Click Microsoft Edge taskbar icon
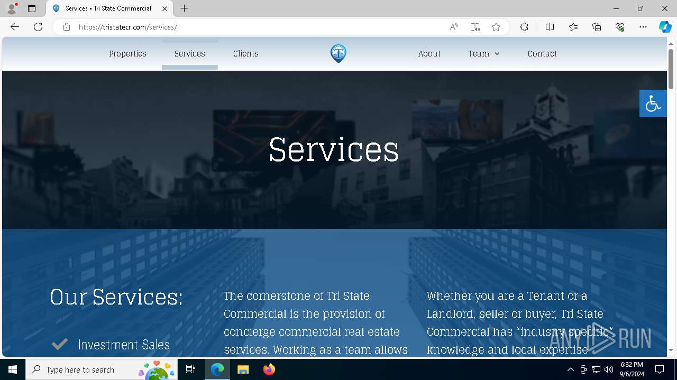Viewport: 677px width, 380px height. [x=217, y=369]
